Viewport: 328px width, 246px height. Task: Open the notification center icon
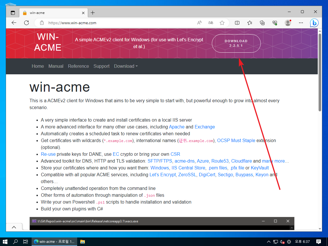coord(319,242)
